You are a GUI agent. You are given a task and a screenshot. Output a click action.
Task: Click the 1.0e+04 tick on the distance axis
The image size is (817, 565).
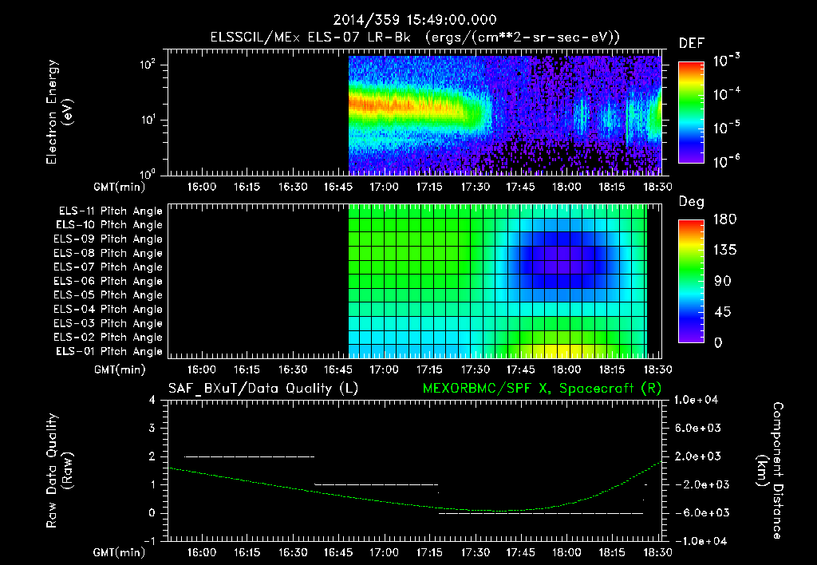coord(697,400)
